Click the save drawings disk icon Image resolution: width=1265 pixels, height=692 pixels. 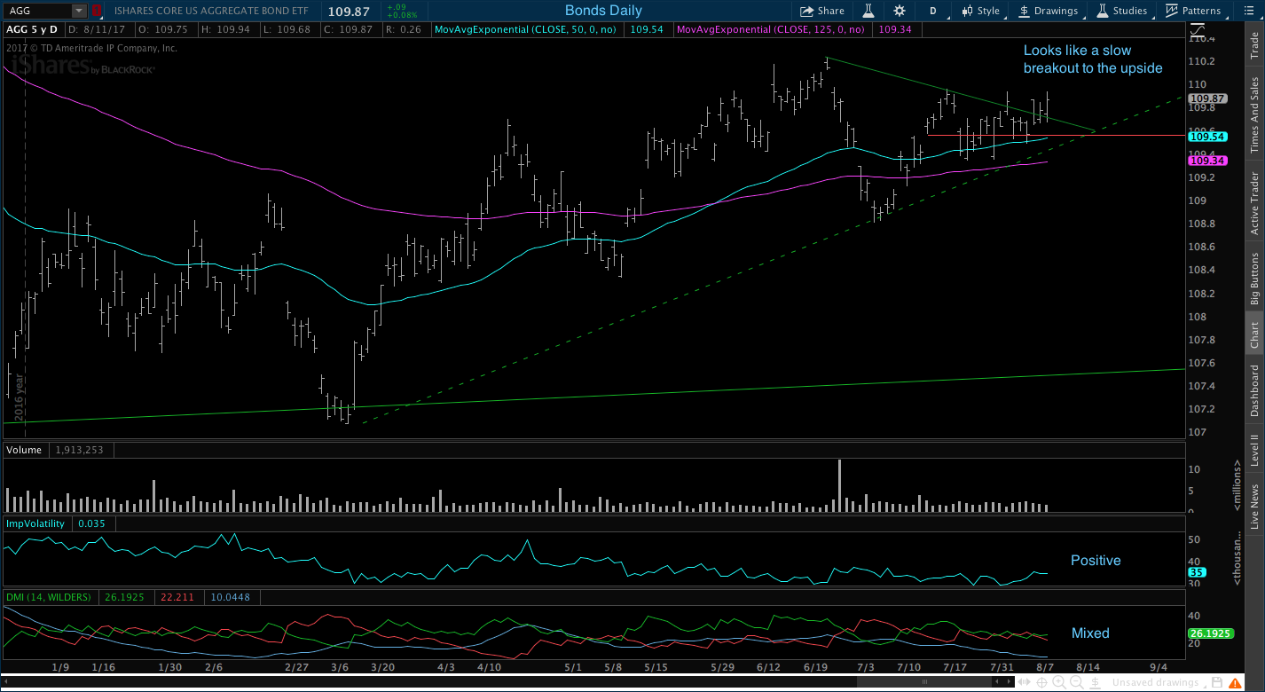(x=1217, y=682)
